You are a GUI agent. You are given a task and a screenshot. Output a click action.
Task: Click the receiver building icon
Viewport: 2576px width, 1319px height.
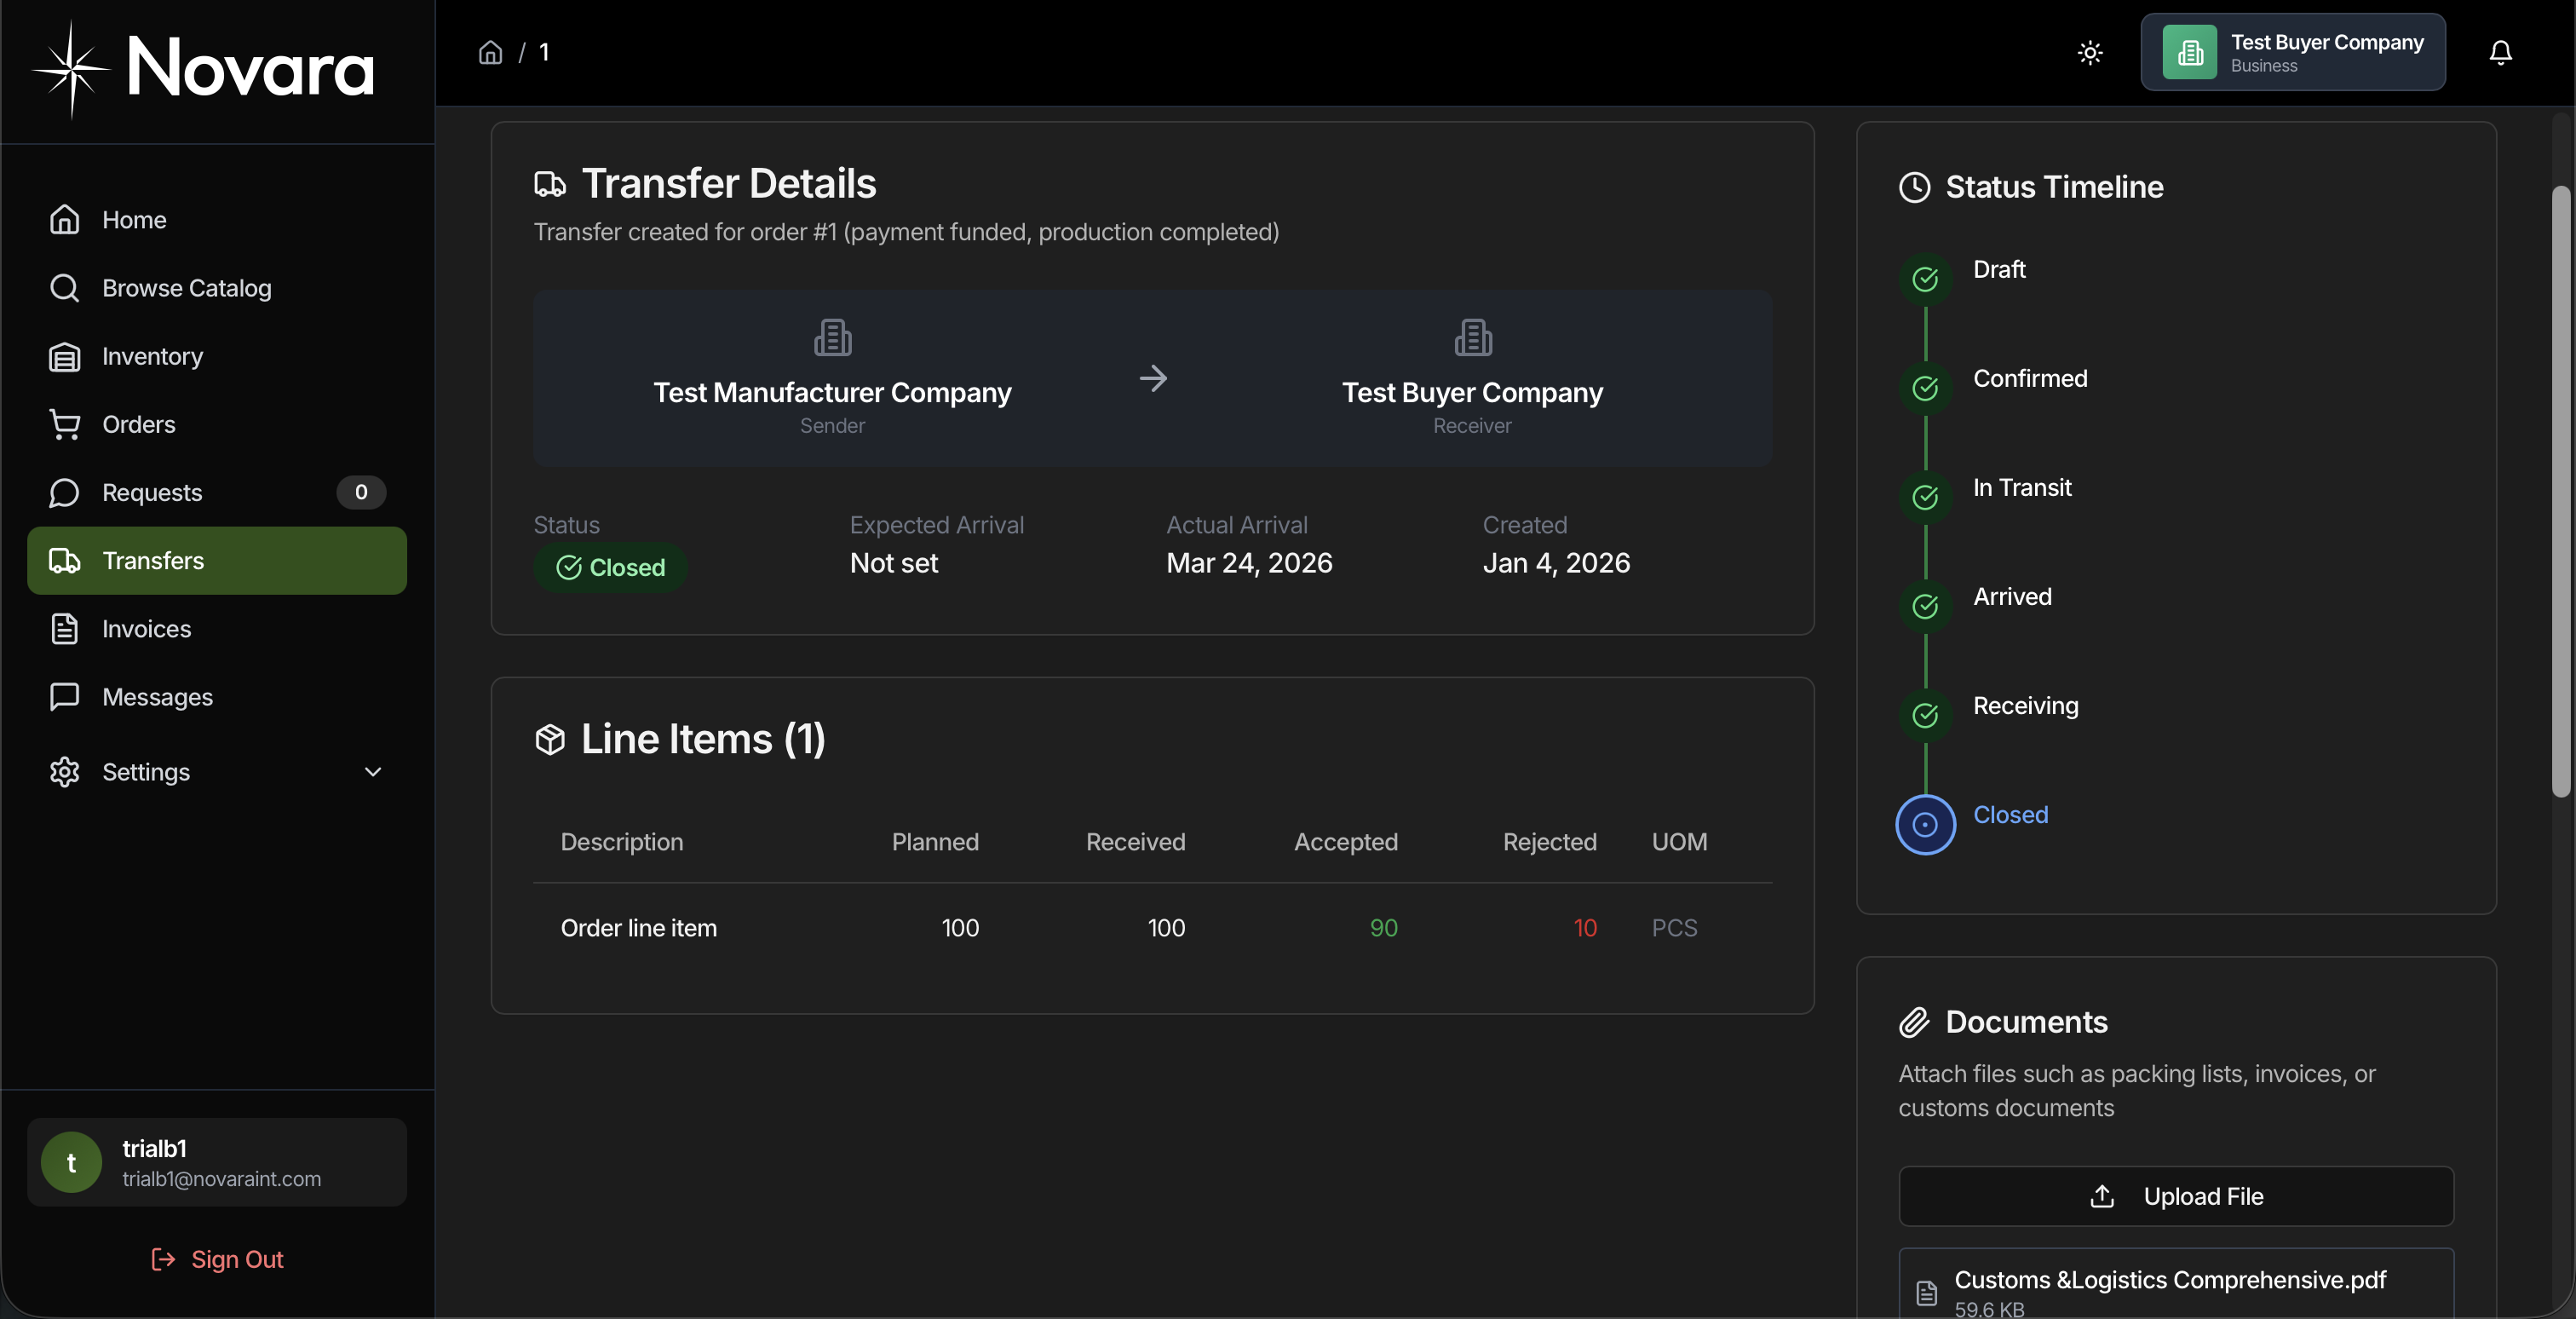pos(1473,338)
